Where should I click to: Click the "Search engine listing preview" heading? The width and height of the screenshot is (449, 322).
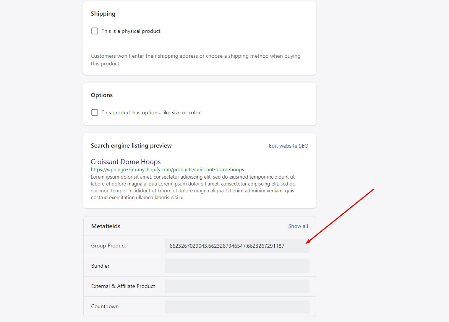coord(131,146)
